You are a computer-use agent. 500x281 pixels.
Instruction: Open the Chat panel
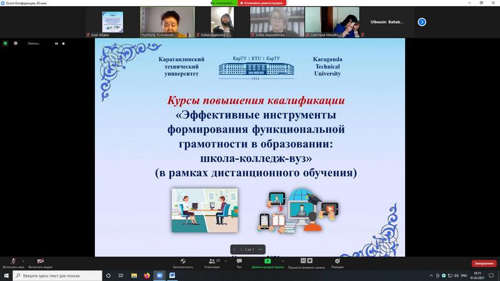coord(239,263)
